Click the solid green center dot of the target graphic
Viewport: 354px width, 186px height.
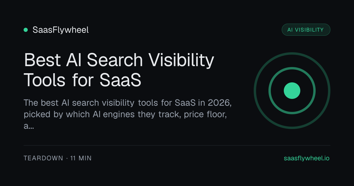(292, 91)
